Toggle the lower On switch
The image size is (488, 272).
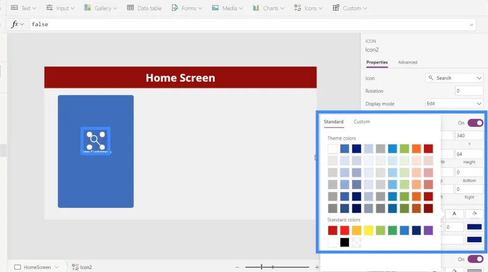[x=475, y=259]
